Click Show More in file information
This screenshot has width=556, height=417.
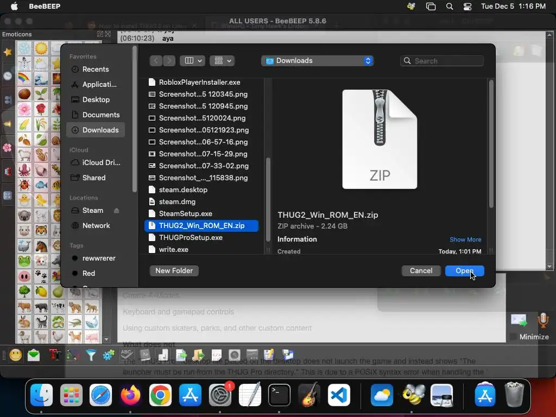coord(465,239)
